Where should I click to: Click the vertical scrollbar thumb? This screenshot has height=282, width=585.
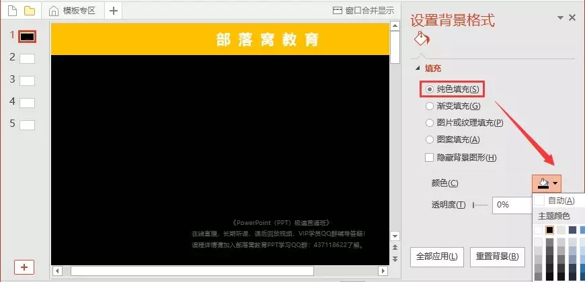coord(395,47)
